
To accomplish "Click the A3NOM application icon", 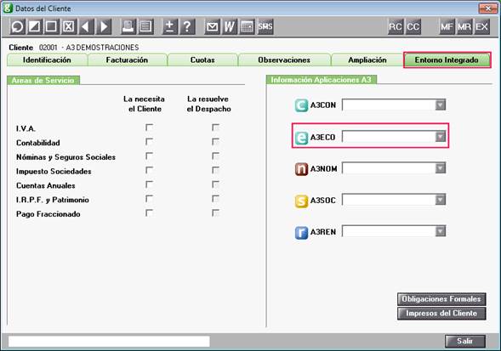I will (x=301, y=169).
